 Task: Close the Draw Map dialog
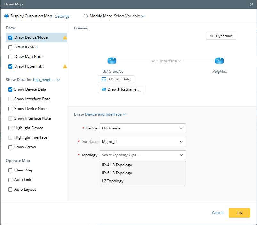click(252, 4)
